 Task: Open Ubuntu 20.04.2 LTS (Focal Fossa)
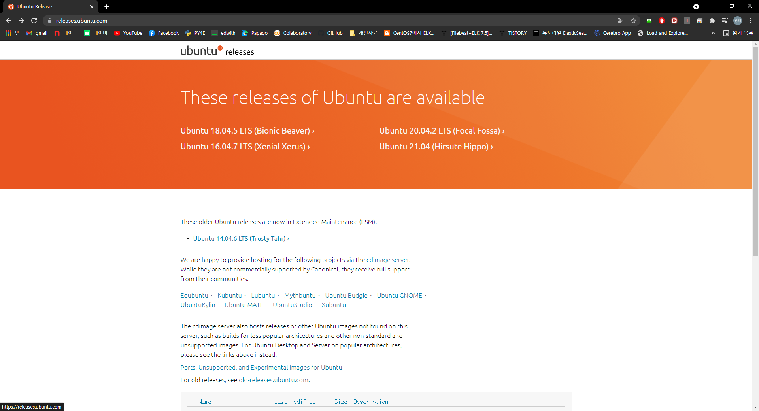pyautogui.click(x=442, y=131)
